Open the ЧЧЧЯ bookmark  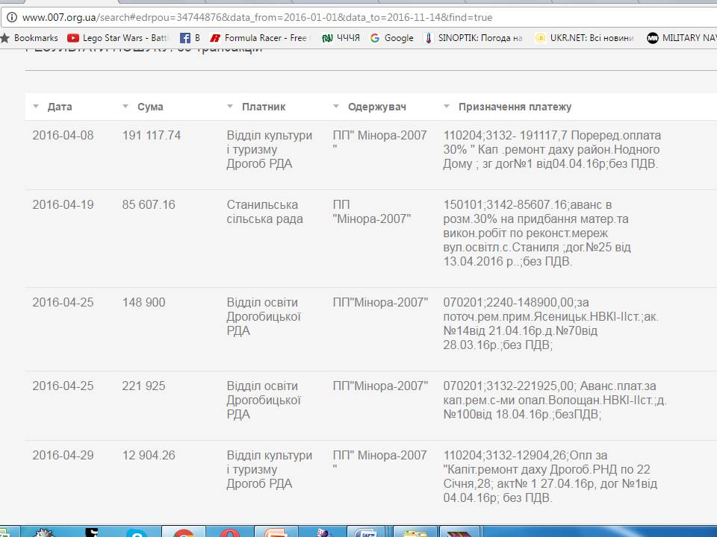(341, 38)
